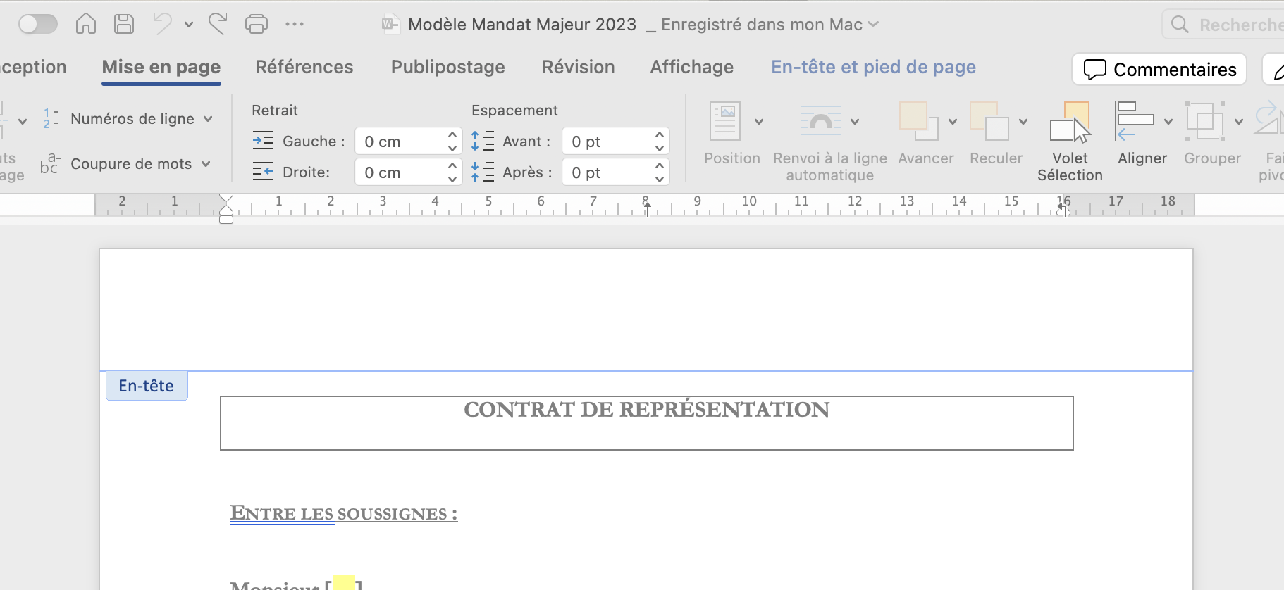Click the Renvoi à la ligne automatique icon
The height and width of the screenshot is (590, 1284).
(821, 121)
